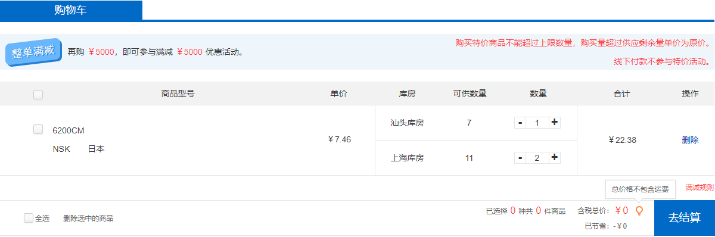The image size is (715, 237).
Task: Click the 汕头库房 quantity input field
Action: (x=537, y=123)
